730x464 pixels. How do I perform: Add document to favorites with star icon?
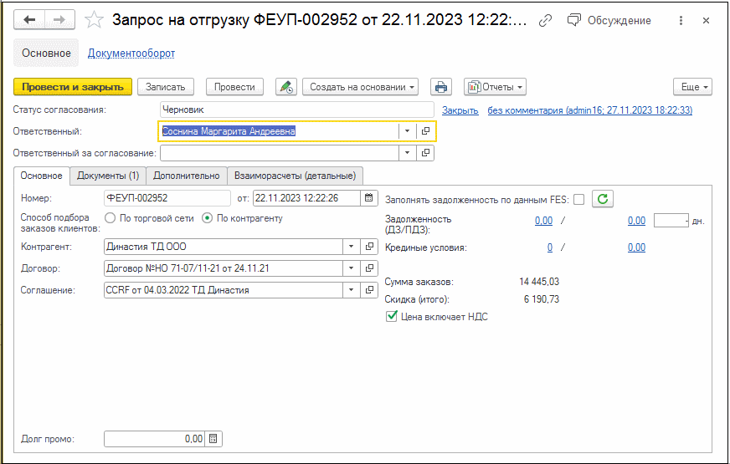point(95,20)
